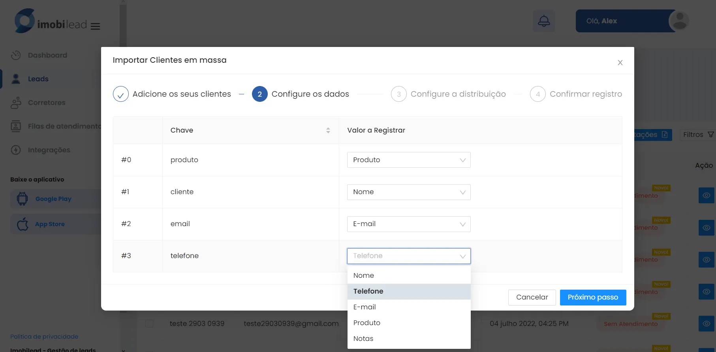Screen dimensions: 716x352
Task: Click the notification bell icon
Action: coord(544,21)
